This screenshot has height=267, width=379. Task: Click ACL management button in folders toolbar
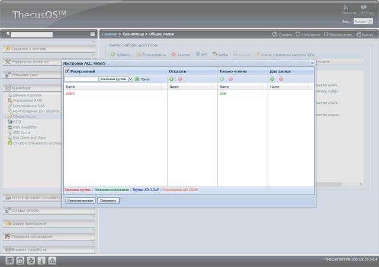click(x=285, y=55)
